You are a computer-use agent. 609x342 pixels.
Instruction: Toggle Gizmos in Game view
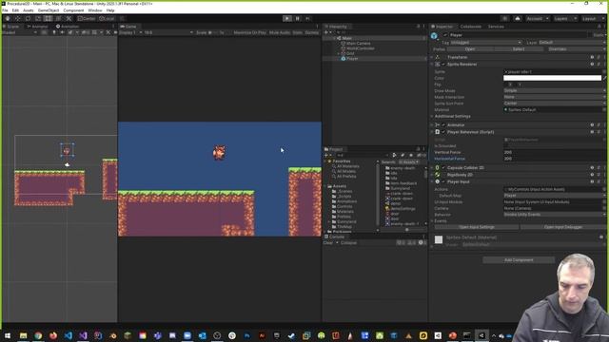[x=312, y=32]
